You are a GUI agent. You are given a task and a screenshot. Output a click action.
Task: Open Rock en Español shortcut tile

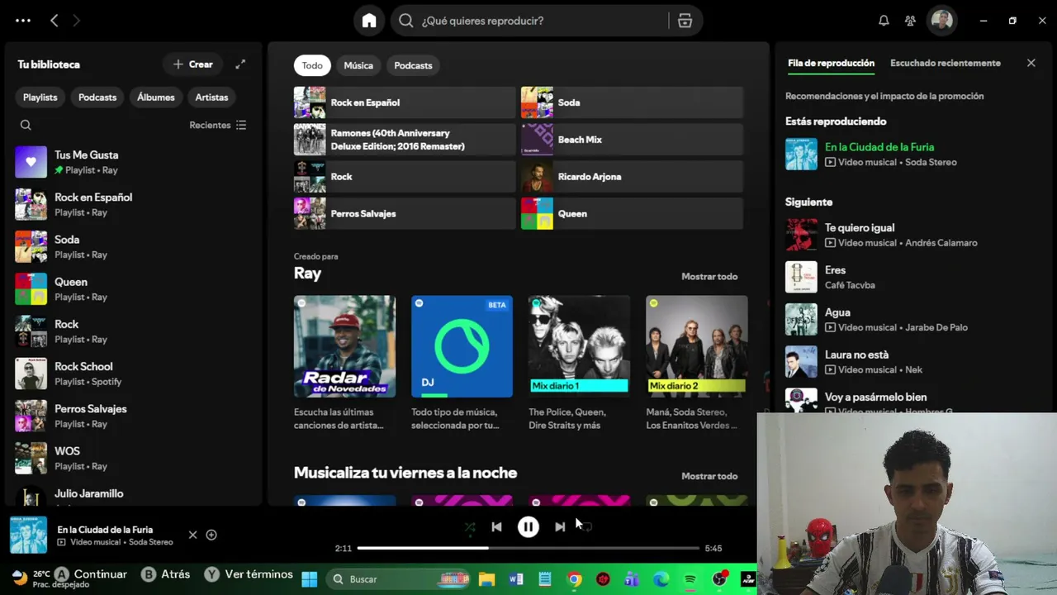point(405,102)
